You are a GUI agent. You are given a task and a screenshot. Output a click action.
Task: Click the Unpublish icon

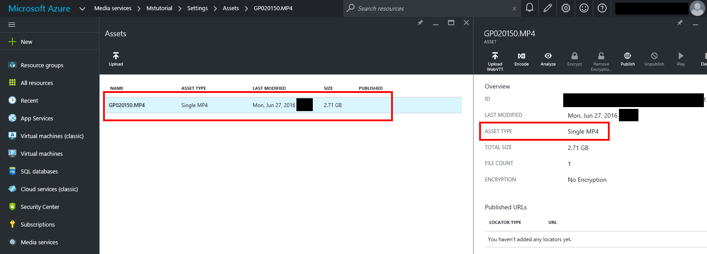point(654,56)
